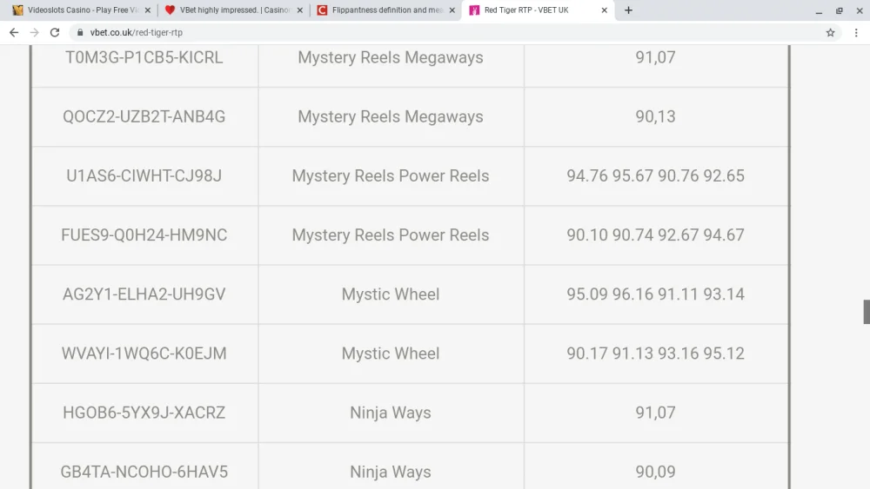
Task: Select the Red Tiger RTP - VBET UK tab
Action: coord(538,10)
